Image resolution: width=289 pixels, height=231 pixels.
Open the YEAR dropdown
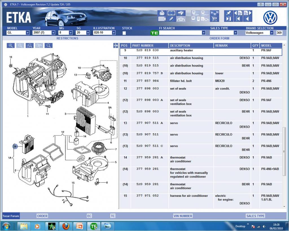[x=53, y=33]
